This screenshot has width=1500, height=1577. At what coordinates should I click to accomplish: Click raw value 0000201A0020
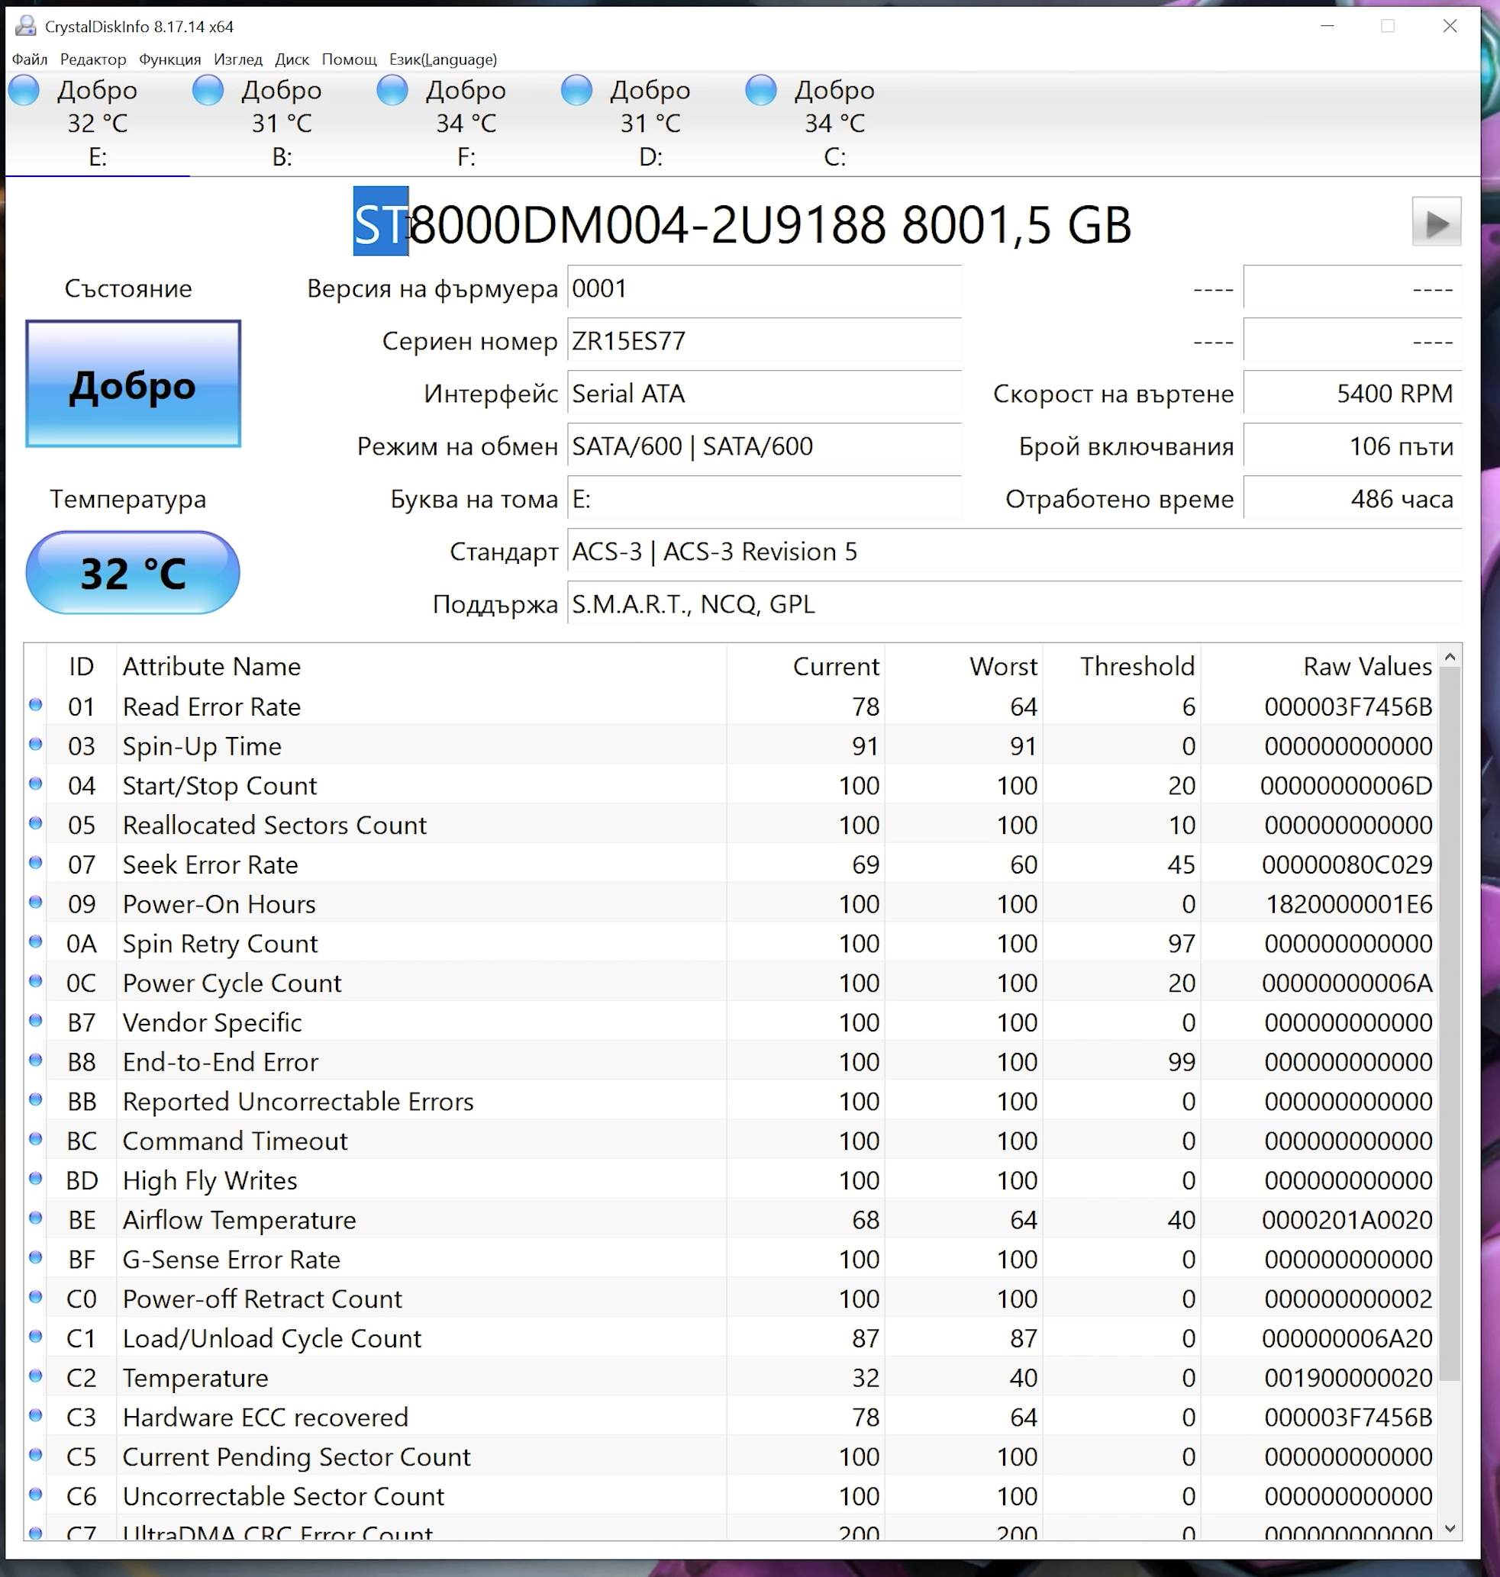point(1347,1220)
